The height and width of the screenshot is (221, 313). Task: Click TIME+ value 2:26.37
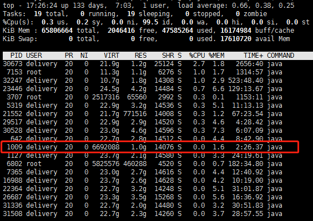[250, 147]
